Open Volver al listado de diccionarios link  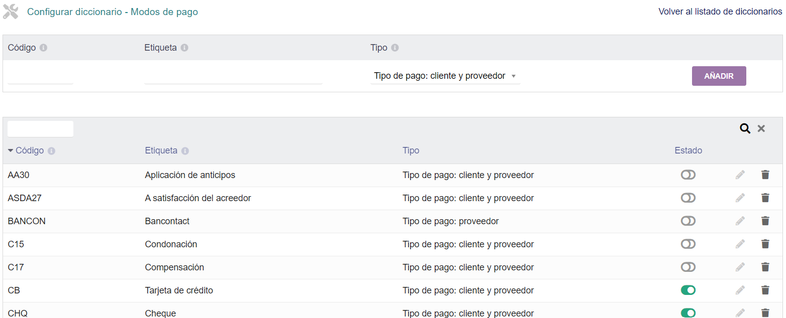720,12
